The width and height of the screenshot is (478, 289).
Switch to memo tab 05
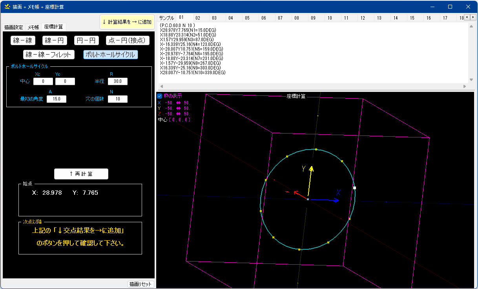(247, 18)
